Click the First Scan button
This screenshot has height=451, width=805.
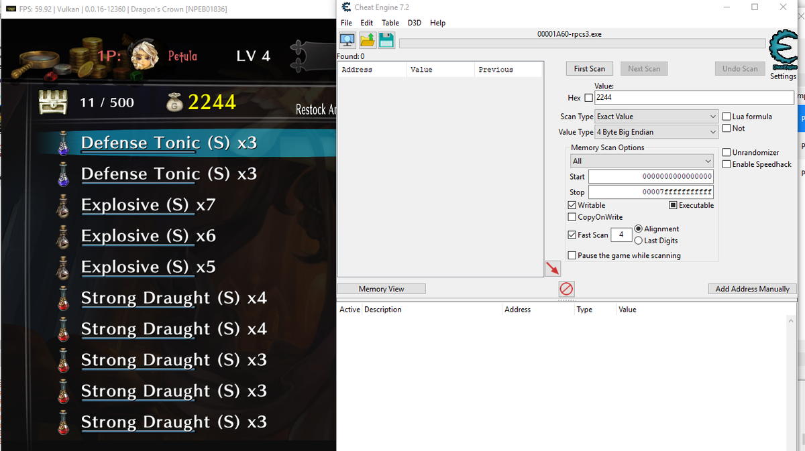point(589,69)
